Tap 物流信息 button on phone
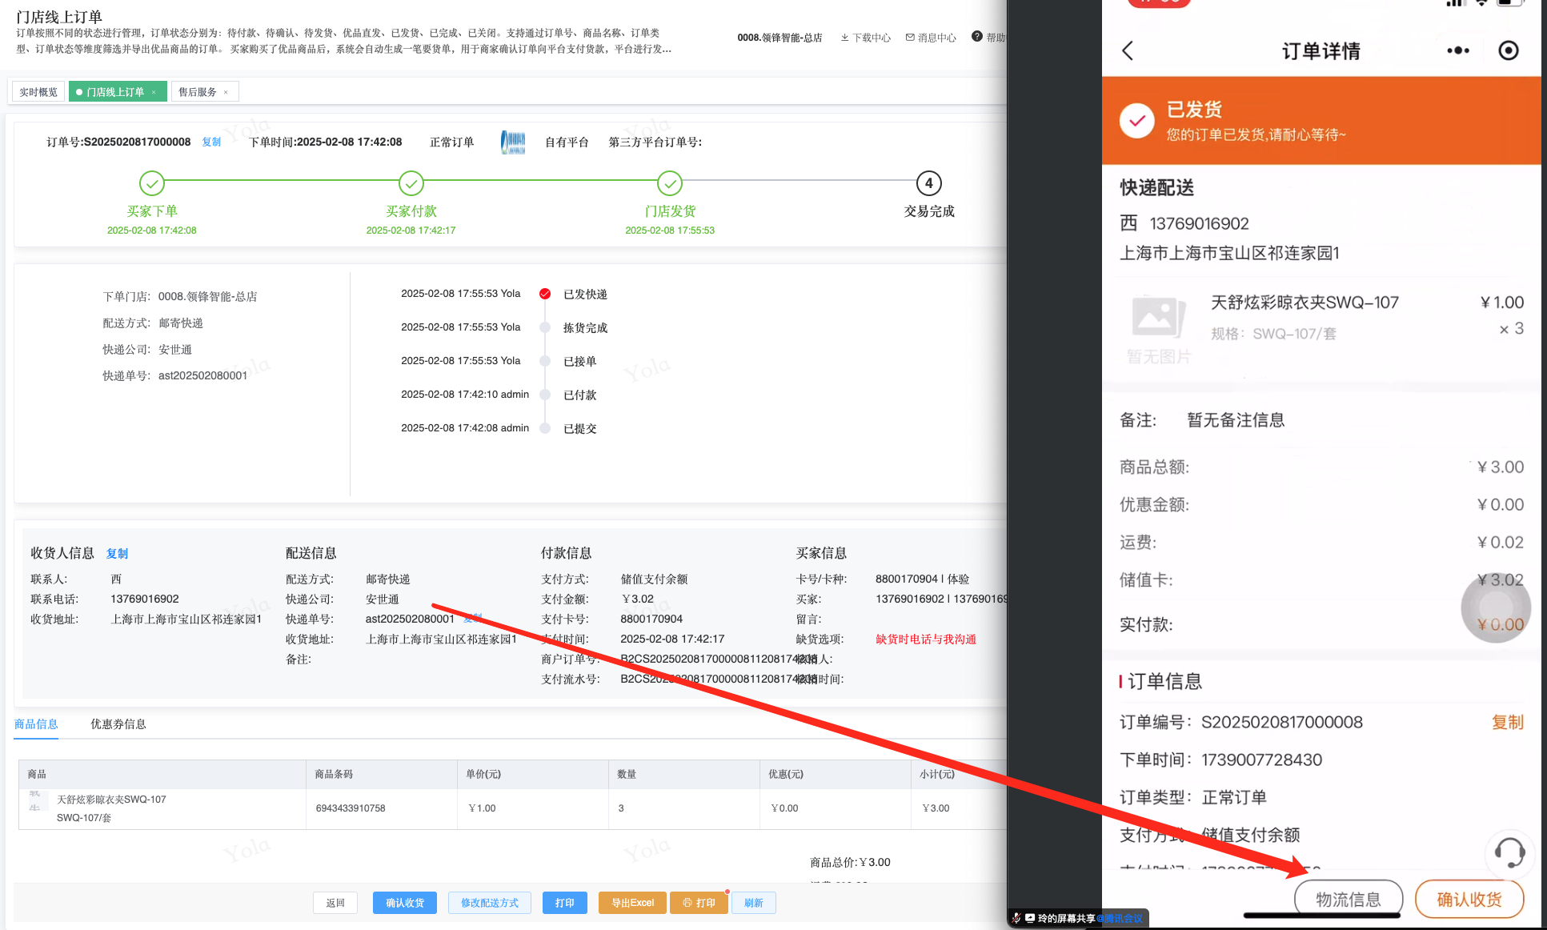This screenshot has height=930, width=1547. coord(1348,900)
